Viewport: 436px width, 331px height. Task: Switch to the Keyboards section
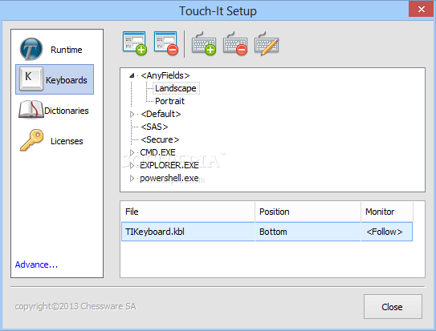pos(55,79)
